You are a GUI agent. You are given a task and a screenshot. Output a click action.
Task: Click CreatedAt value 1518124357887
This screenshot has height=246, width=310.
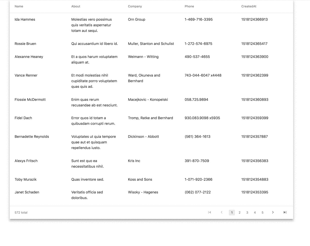pyautogui.click(x=255, y=137)
